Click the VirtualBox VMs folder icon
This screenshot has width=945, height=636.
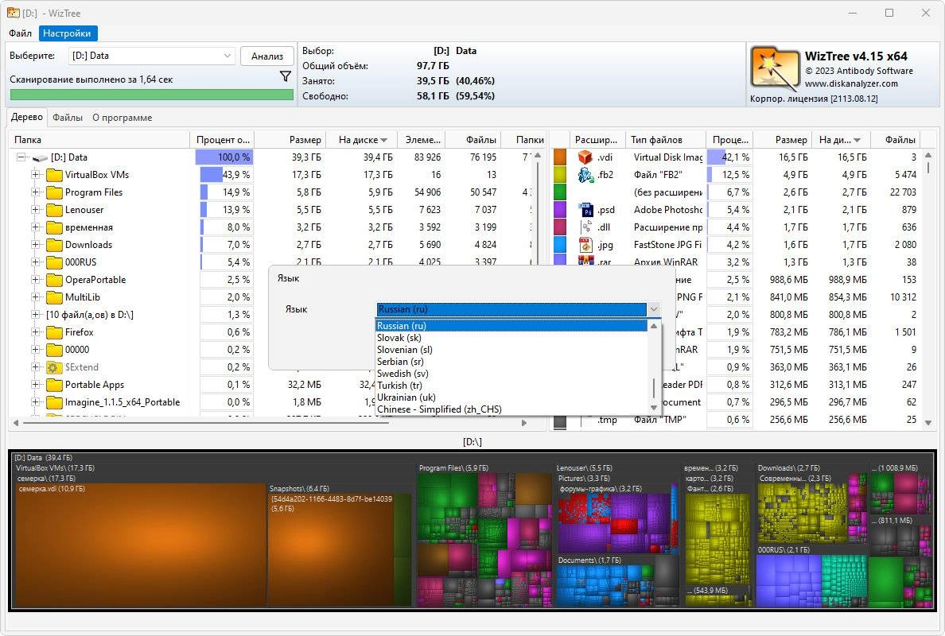55,175
